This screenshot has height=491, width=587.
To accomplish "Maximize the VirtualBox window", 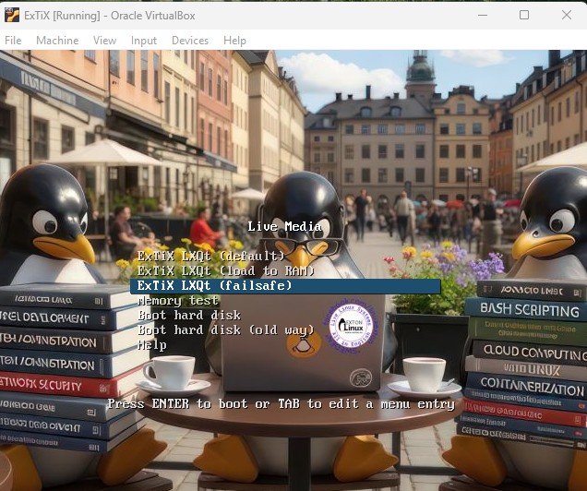I will click(x=523, y=15).
